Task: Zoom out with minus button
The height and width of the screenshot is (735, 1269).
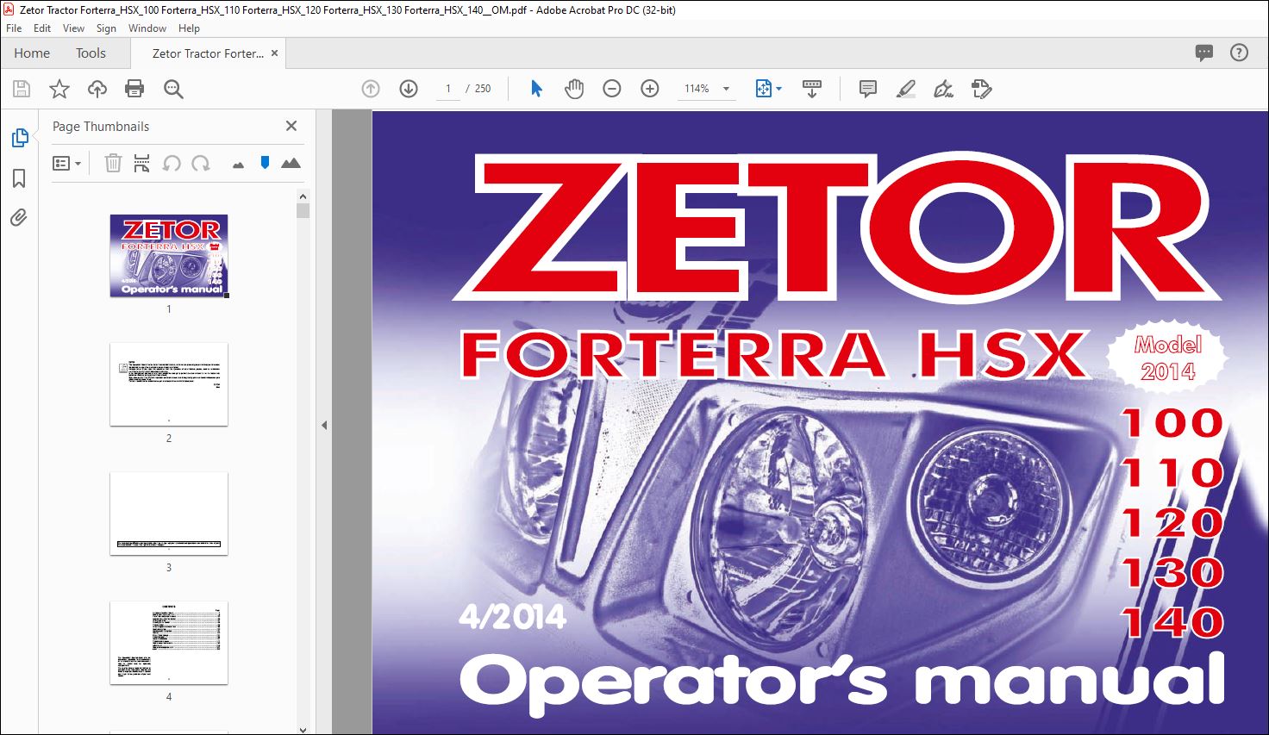Action: coord(612,89)
